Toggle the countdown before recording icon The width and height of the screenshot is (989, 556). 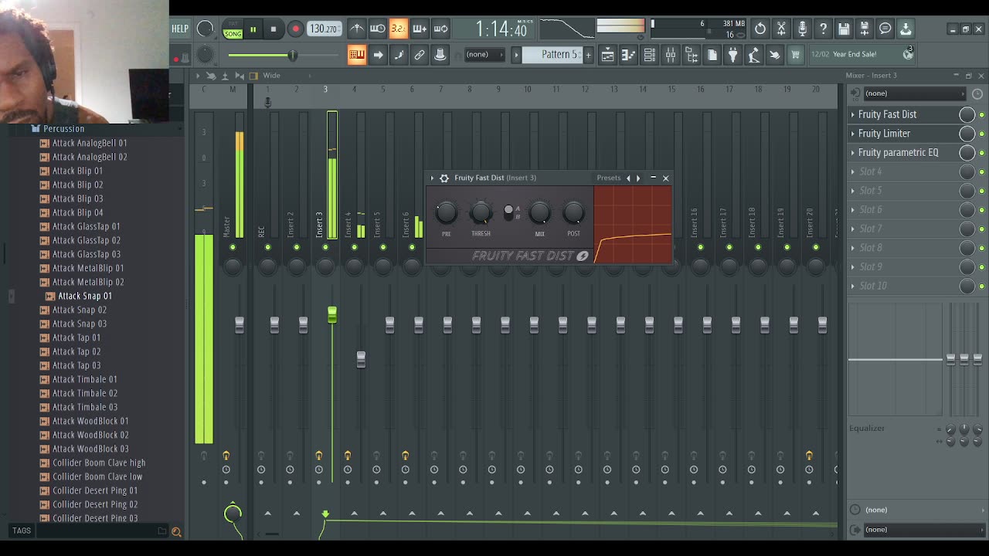point(399,29)
